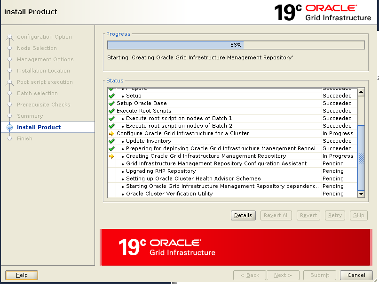Image resolution: width=379 pixels, height=284 pixels.
Task: Select Oracle Cluster Verification Utility row
Action: coord(169,194)
